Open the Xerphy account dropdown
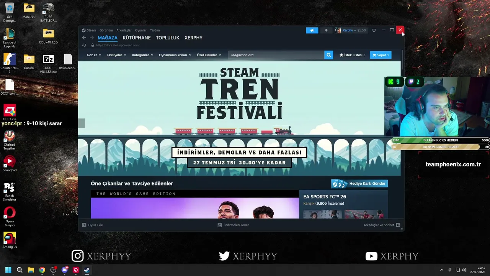The image size is (490, 276). [349, 30]
